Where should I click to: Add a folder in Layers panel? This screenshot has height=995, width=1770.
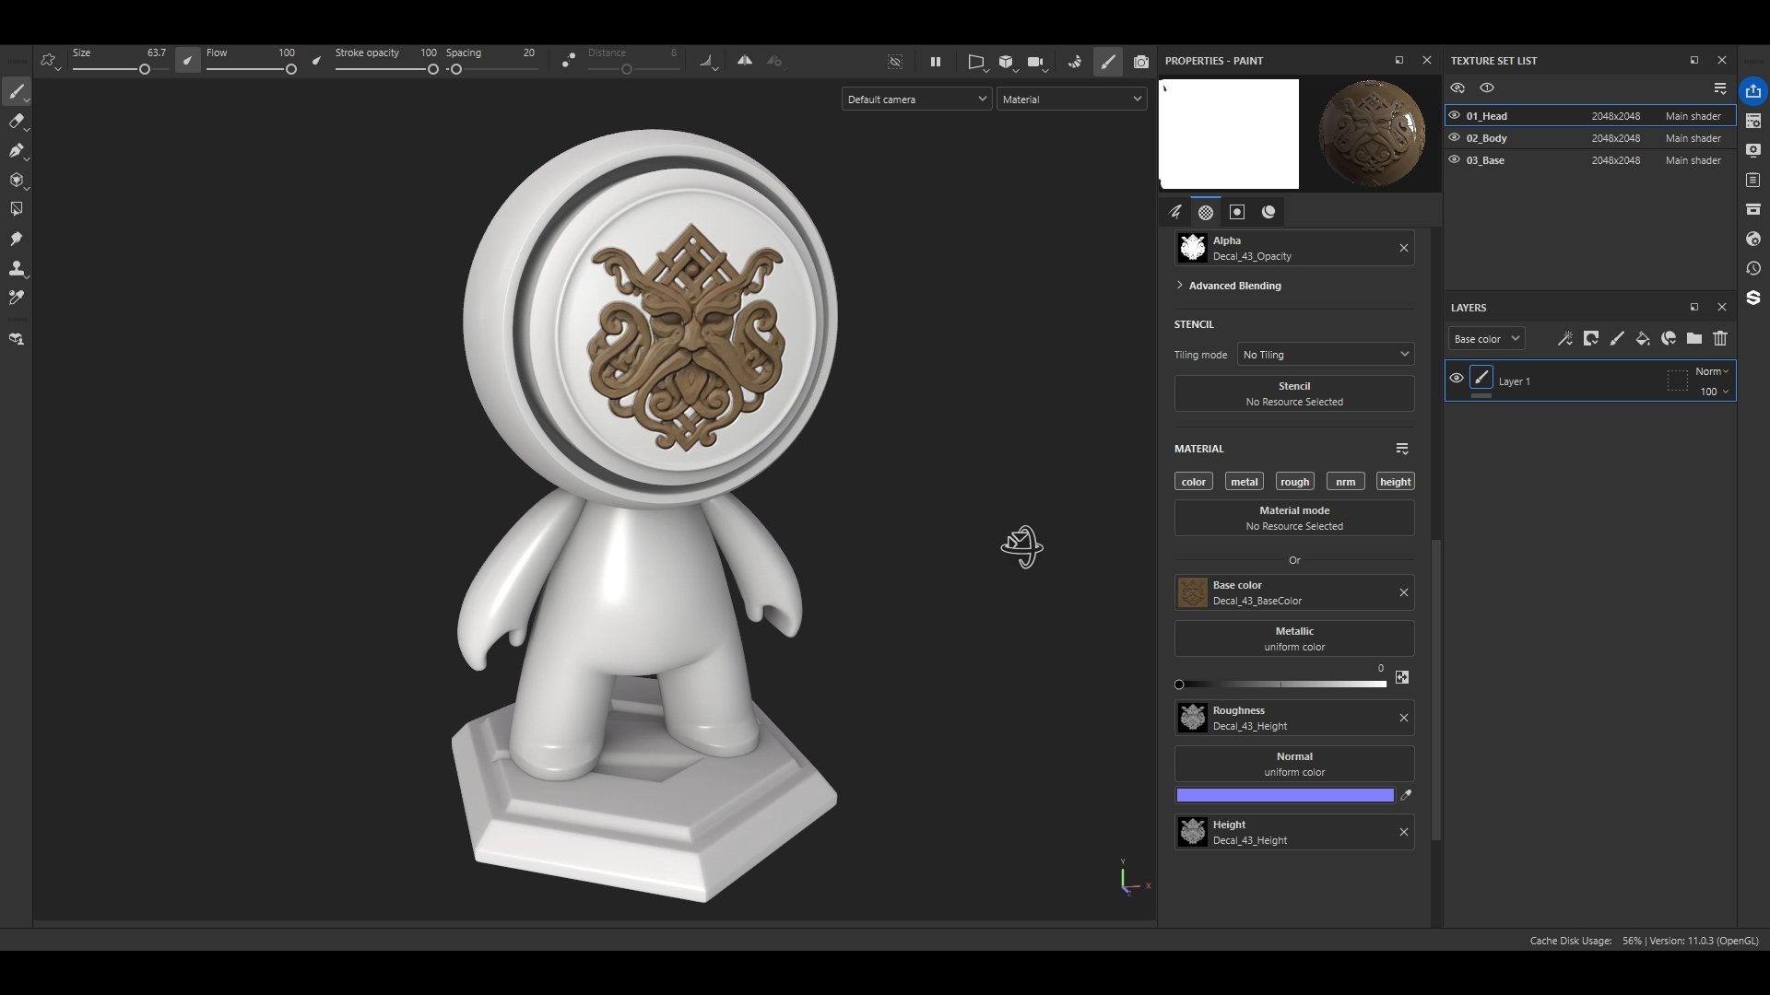1694,339
